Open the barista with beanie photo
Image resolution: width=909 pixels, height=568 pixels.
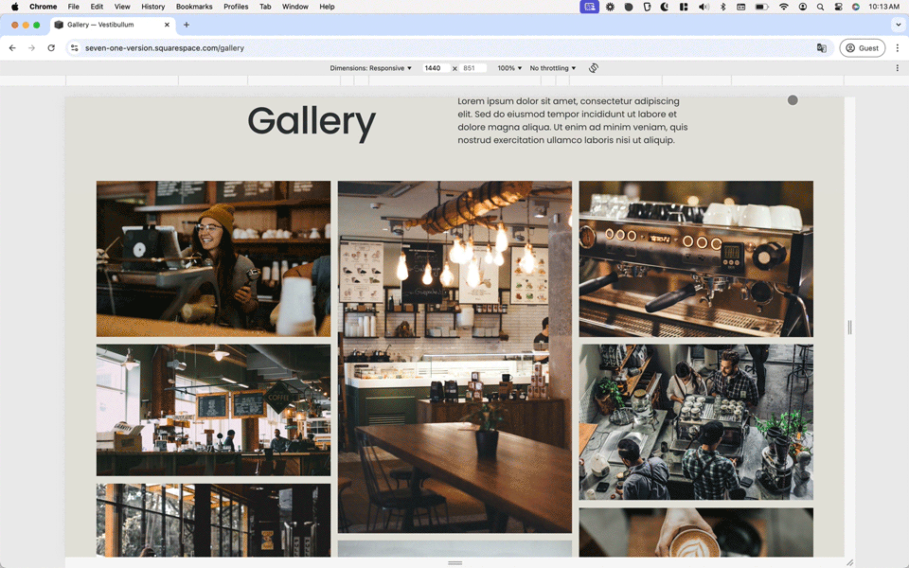(x=213, y=258)
